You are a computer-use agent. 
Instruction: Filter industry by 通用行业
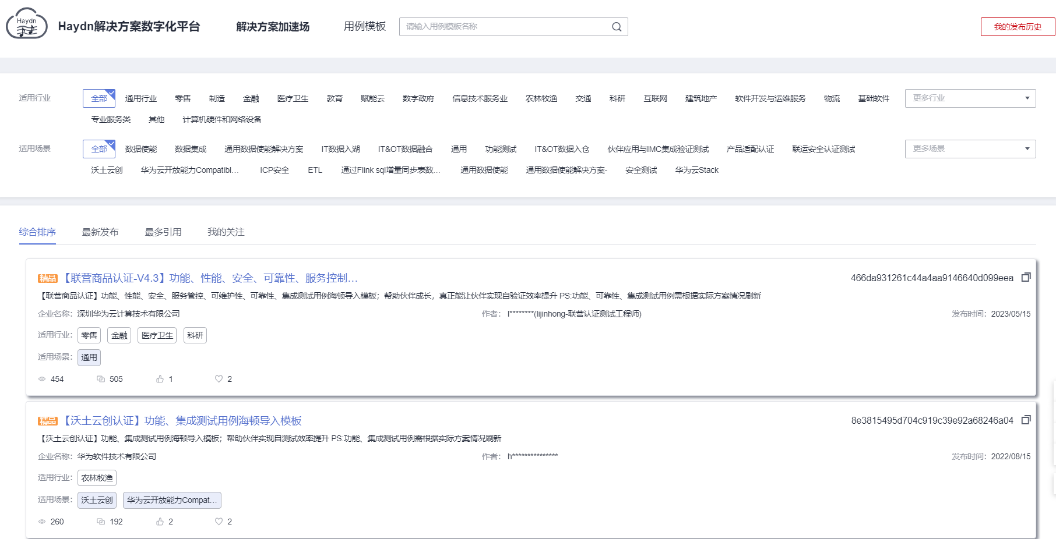pos(141,98)
